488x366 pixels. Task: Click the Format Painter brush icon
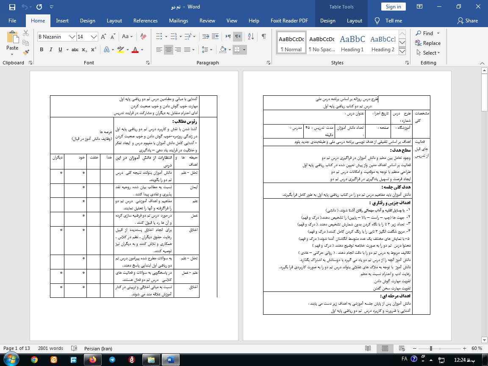coord(26,53)
